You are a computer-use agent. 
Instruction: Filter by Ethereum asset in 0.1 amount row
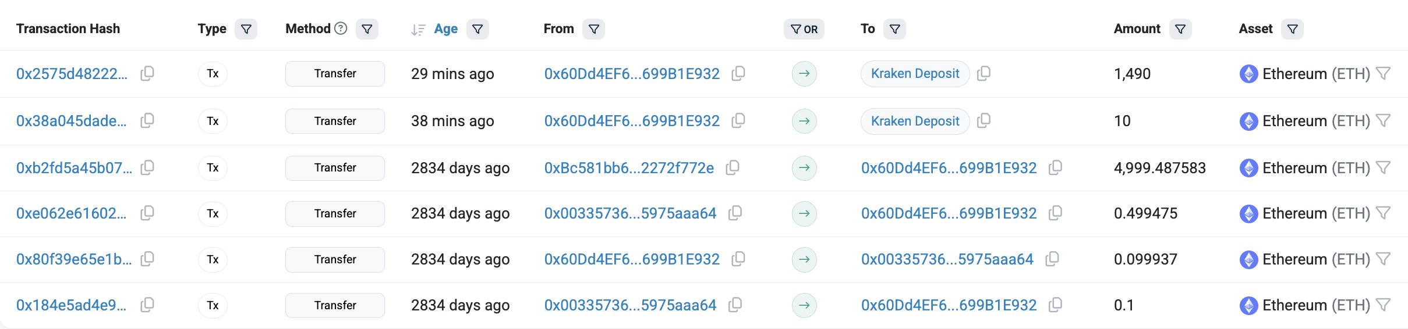pyautogui.click(x=1383, y=305)
